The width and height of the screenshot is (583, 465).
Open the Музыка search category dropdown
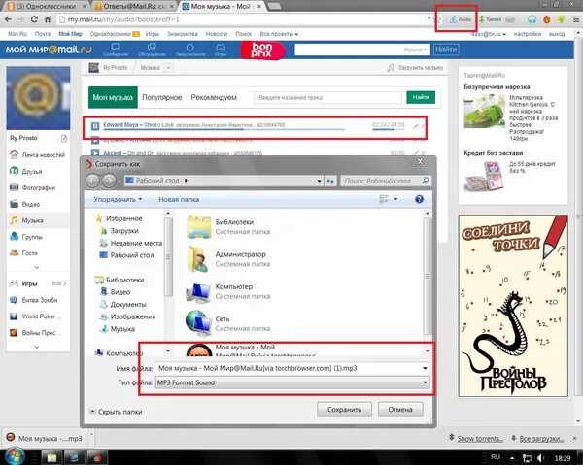tap(415, 50)
